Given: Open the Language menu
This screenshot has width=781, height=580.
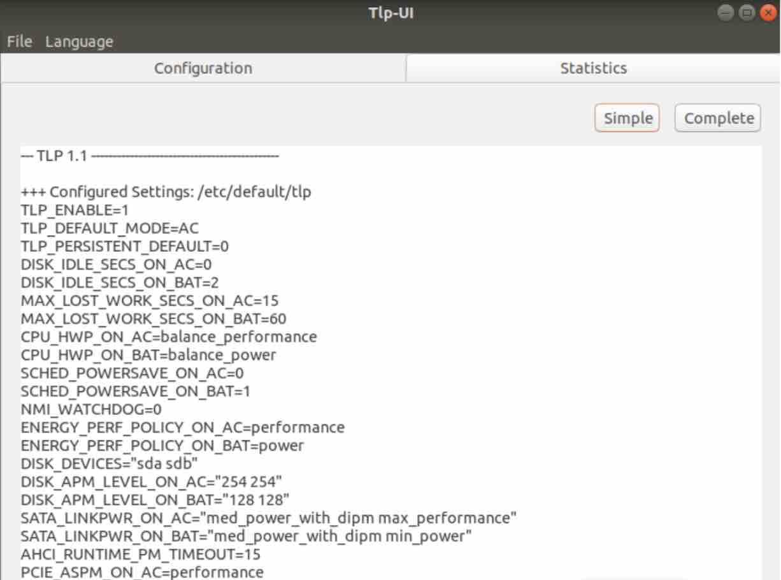Looking at the screenshot, I should pyautogui.click(x=79, y=42).
